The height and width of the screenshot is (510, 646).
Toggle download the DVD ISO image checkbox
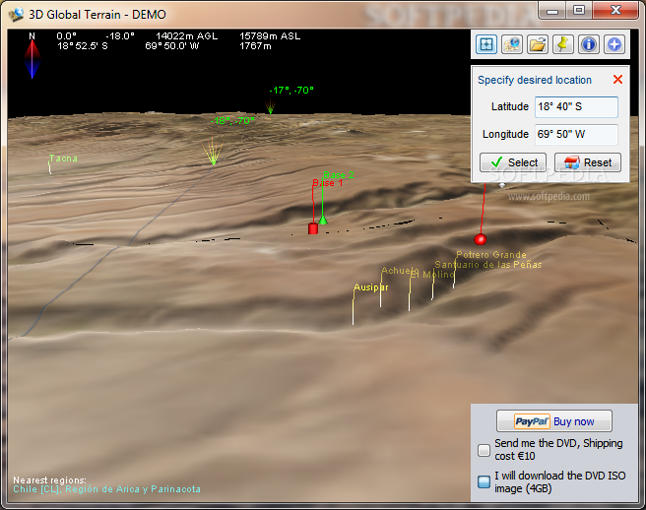pos(484,482)
